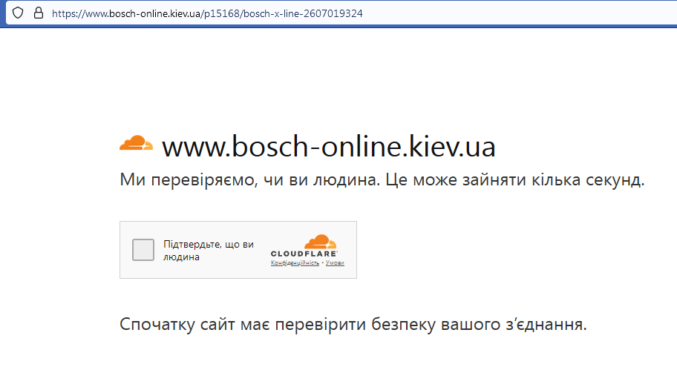Click the orange cloud icon beside site heading

(136, 143)
